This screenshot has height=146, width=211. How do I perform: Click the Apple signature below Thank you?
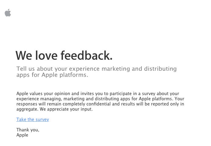point(22,135)
